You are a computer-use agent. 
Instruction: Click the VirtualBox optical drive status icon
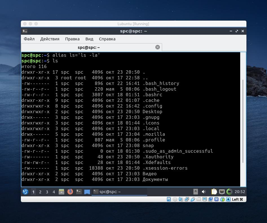click(x=175, y=199)
